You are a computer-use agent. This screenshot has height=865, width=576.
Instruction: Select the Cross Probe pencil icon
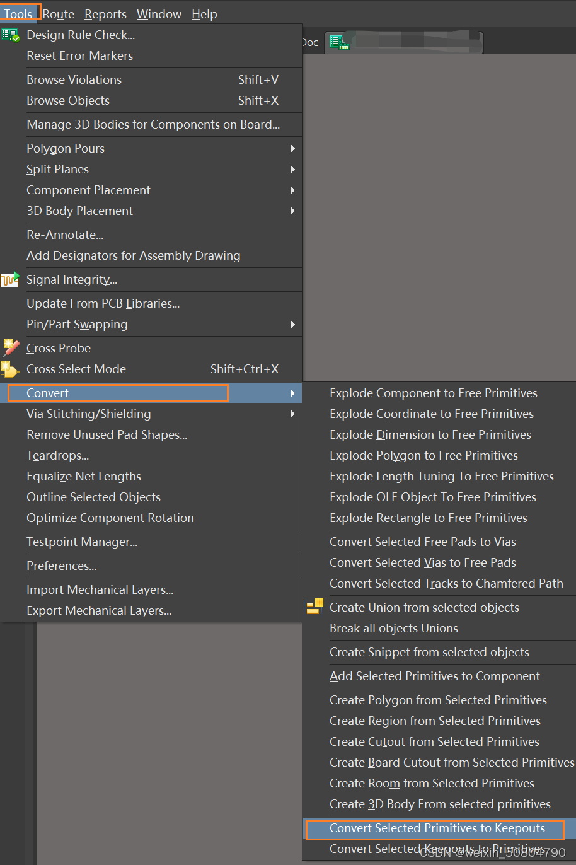pos(10,347)
